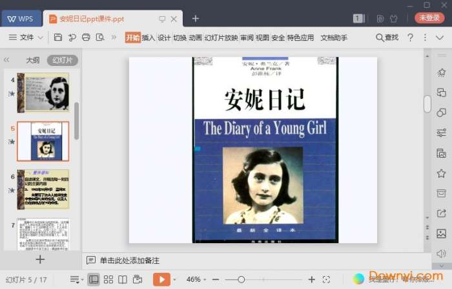The height and width of the screenshot is (289, 452).
Task: Click the shapes icon in right sidebar
Action: click(441, 112)
